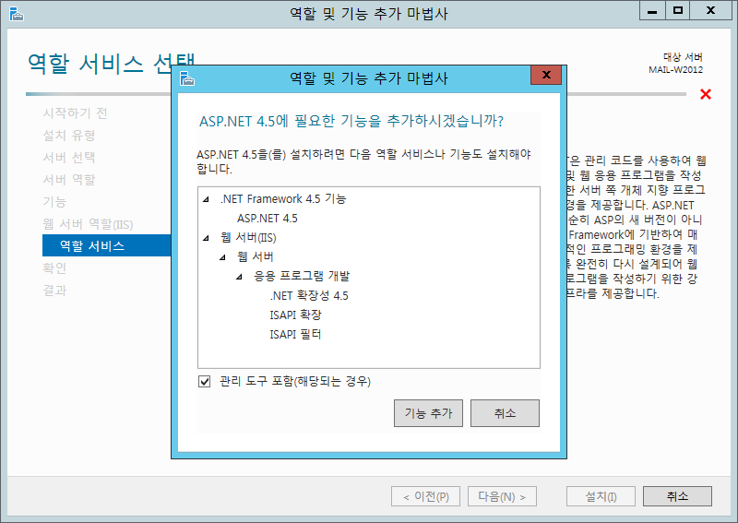The width and height of the screenshot is (738, 523).
Task: Uncheck 관리 도구 포함 checkbox
Action: (x=204, y=381)
